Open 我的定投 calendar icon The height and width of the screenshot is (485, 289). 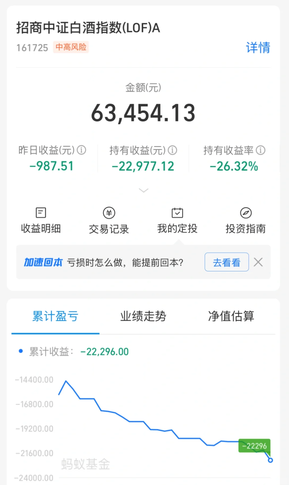(x=177, y=213)
